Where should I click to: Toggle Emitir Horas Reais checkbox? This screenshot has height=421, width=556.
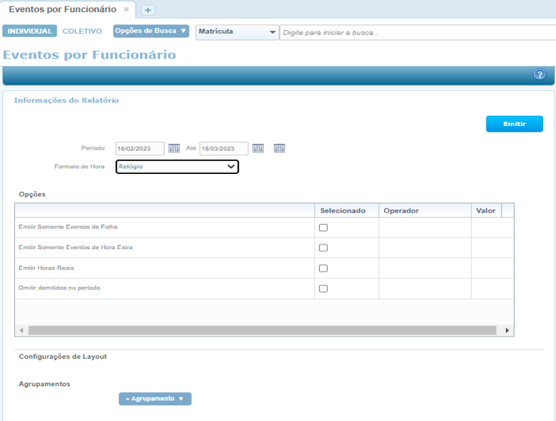(323, 268)
